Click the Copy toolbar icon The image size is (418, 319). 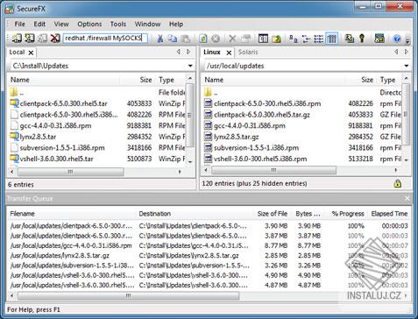point(173,39)
